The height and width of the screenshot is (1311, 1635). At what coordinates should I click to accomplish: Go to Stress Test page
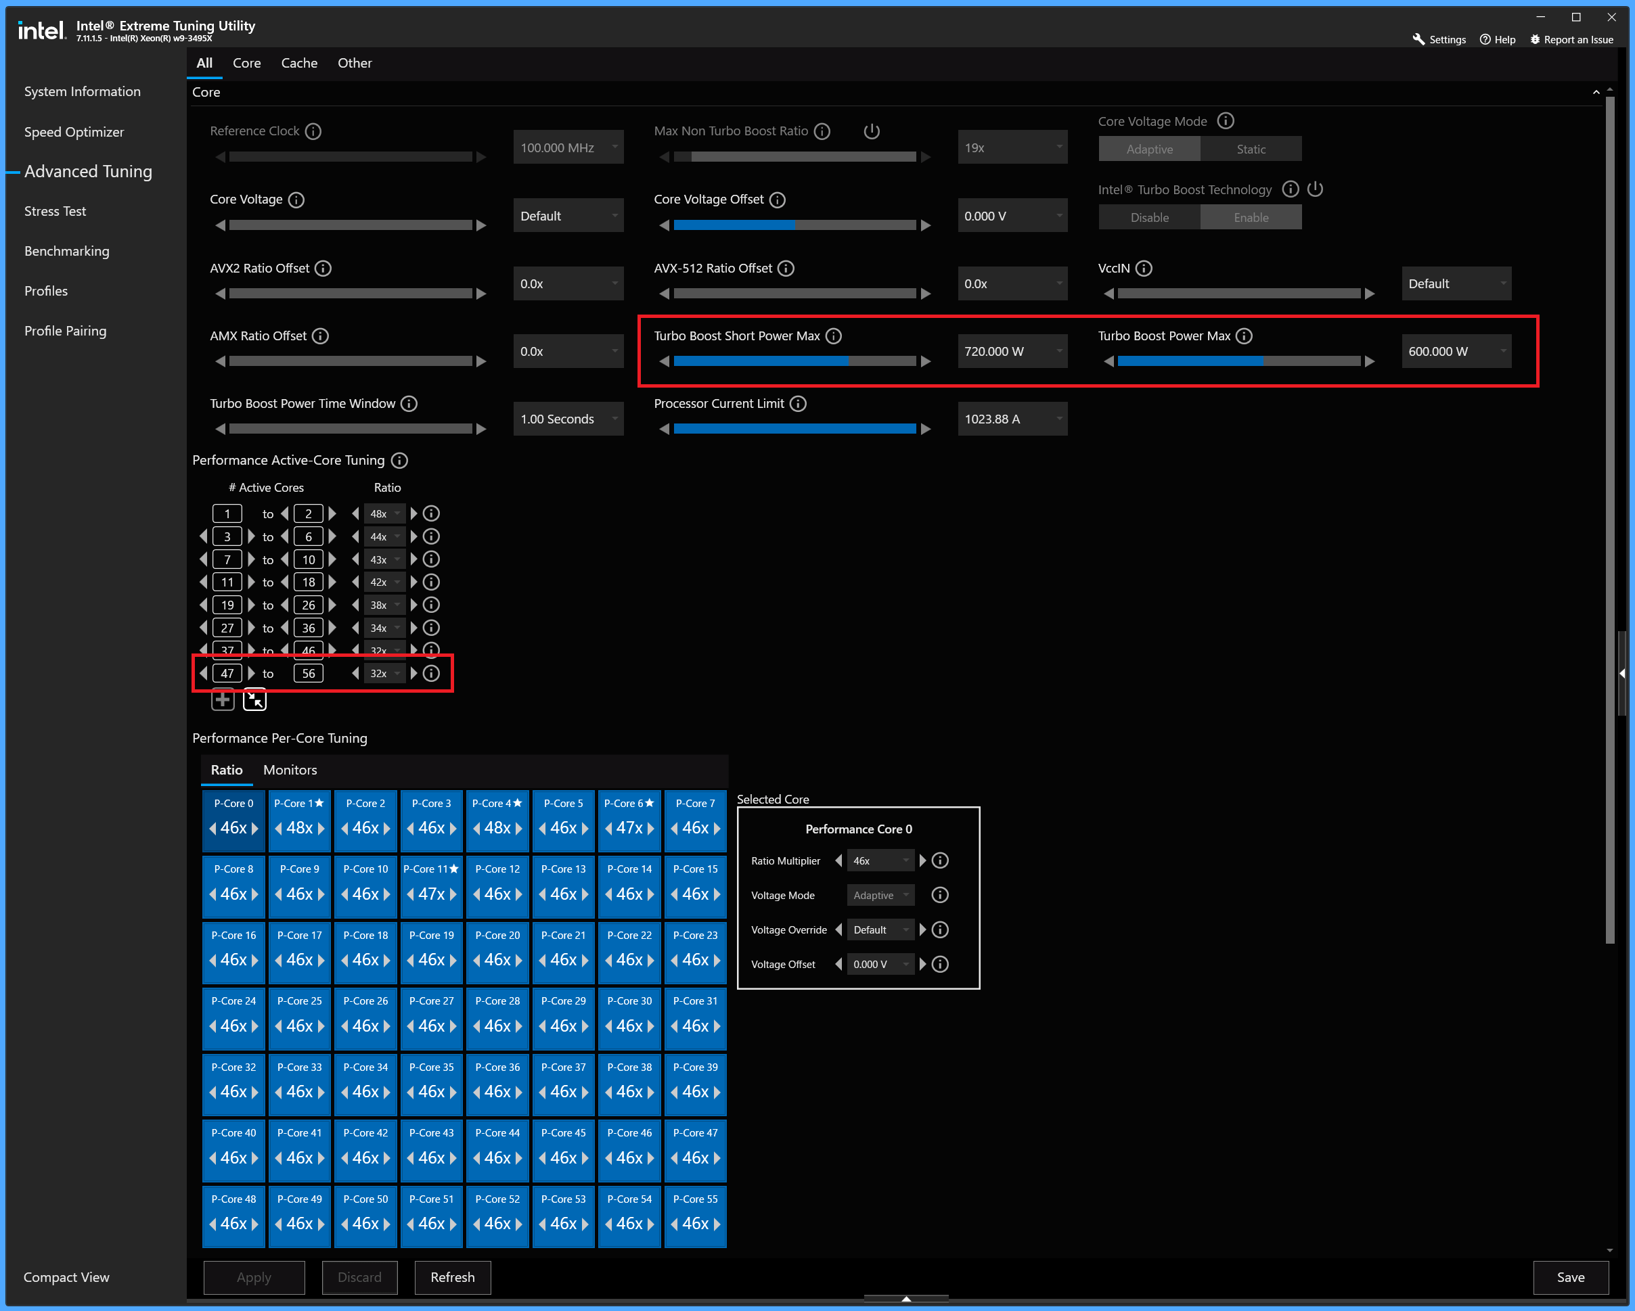(x=55, y=212)
